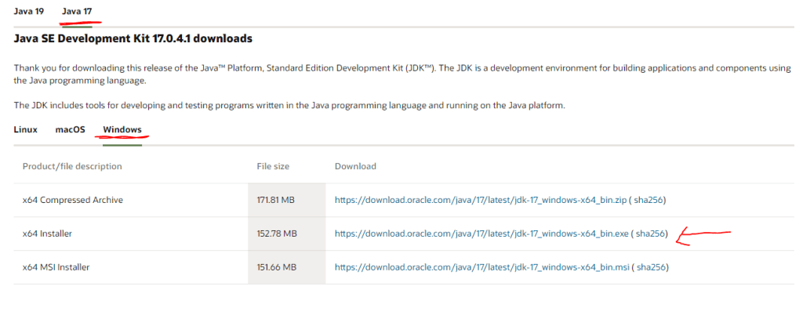Download jdk-17_windows-x64_bin.exe installer link
Screen dimensions: 803x315
pos(481,234)
